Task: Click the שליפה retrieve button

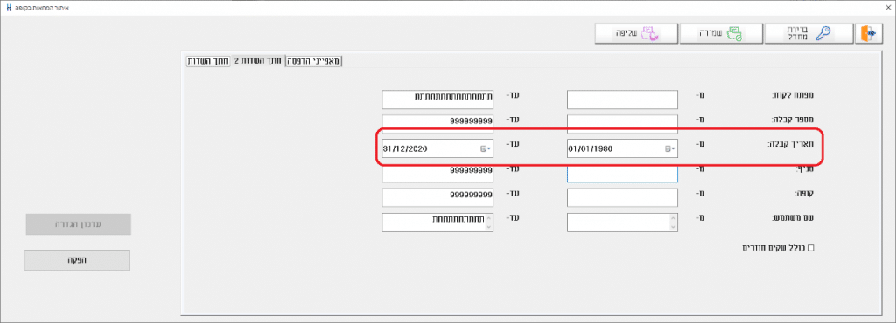Action: (x=637, y=34)
